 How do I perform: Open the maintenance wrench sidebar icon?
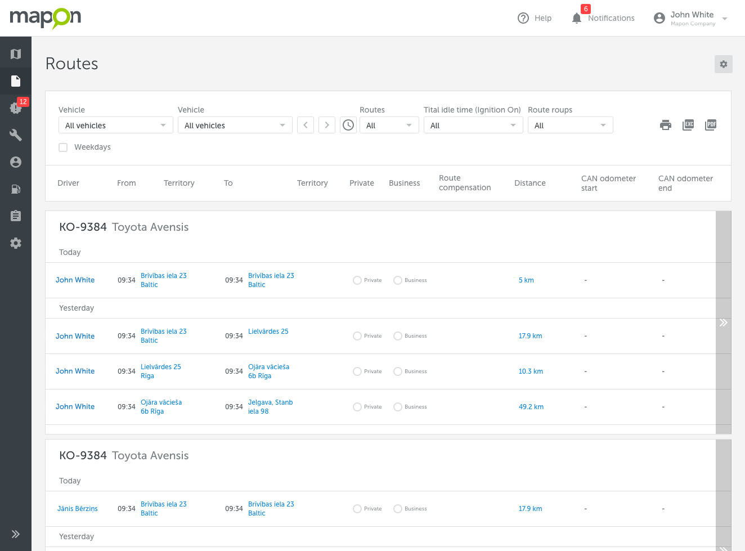pyautogui.click(x=16, y=135)
